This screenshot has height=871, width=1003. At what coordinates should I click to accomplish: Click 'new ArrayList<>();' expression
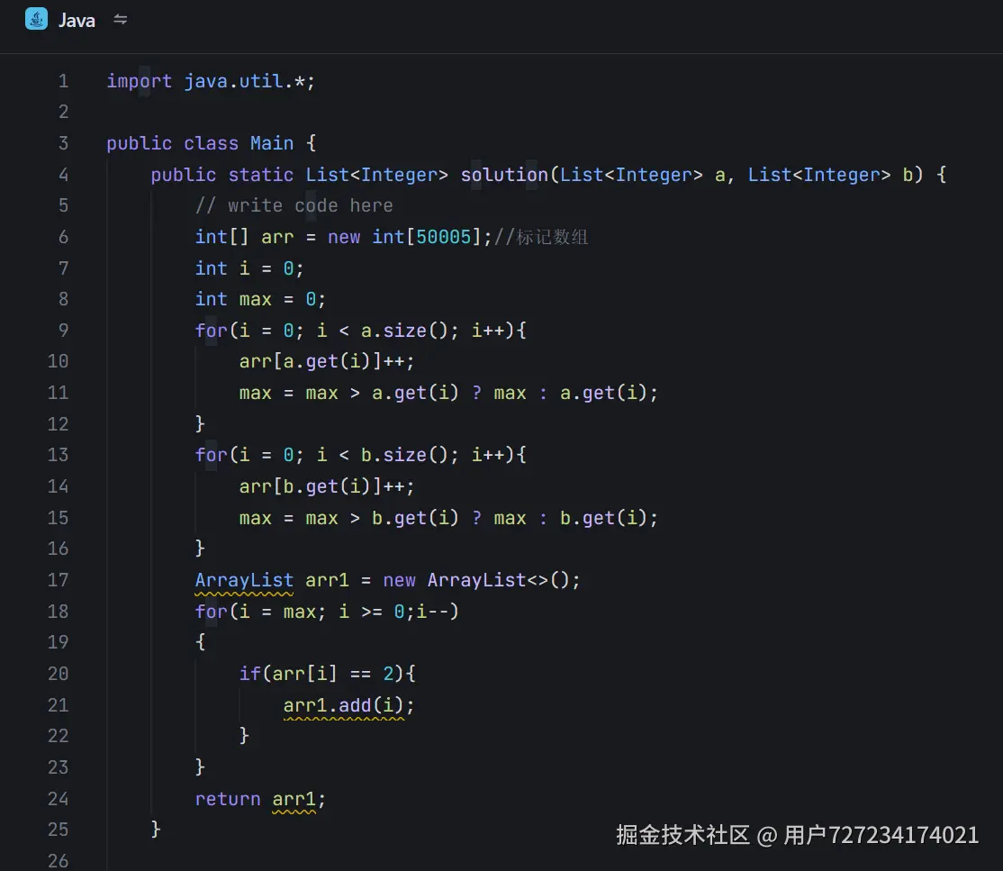482,580
